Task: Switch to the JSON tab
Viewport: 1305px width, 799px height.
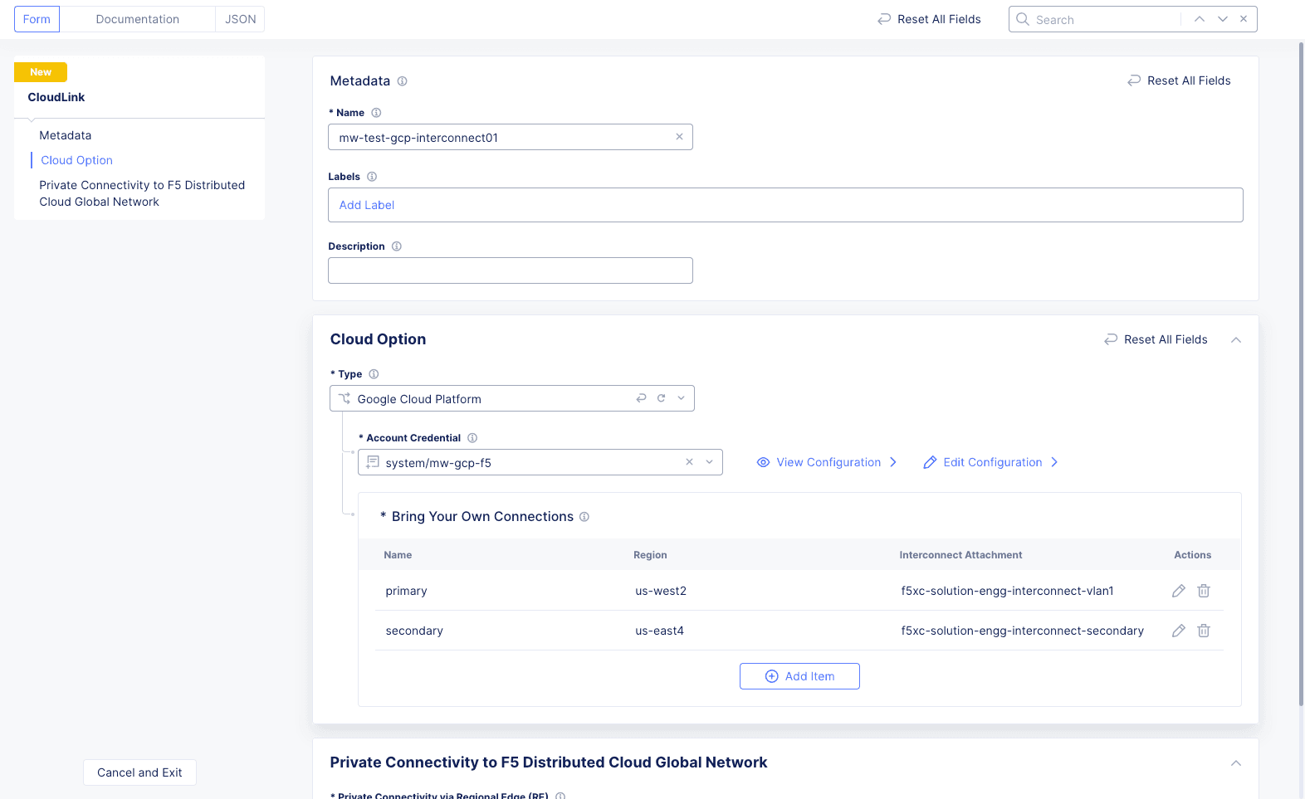Action: pyautogui.click(x=240, y=19)
